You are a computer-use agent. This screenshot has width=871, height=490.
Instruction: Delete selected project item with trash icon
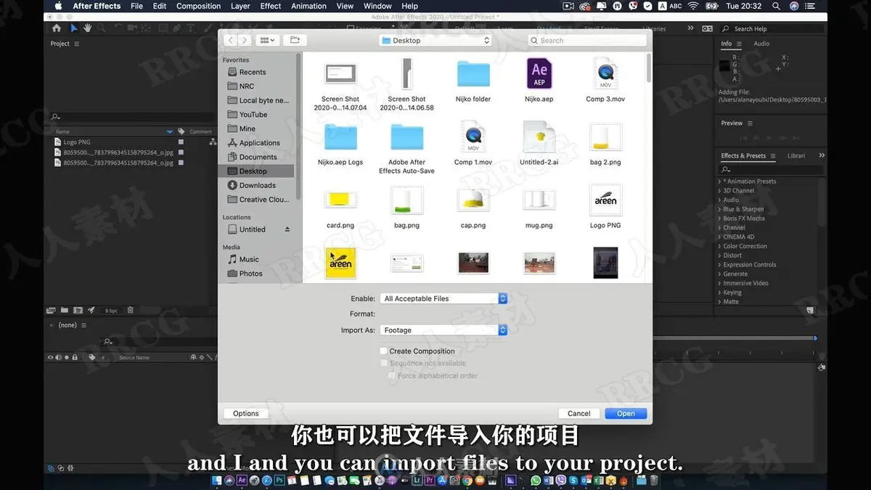130,310
